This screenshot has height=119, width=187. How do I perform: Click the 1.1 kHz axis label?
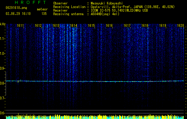click(3, 39)
